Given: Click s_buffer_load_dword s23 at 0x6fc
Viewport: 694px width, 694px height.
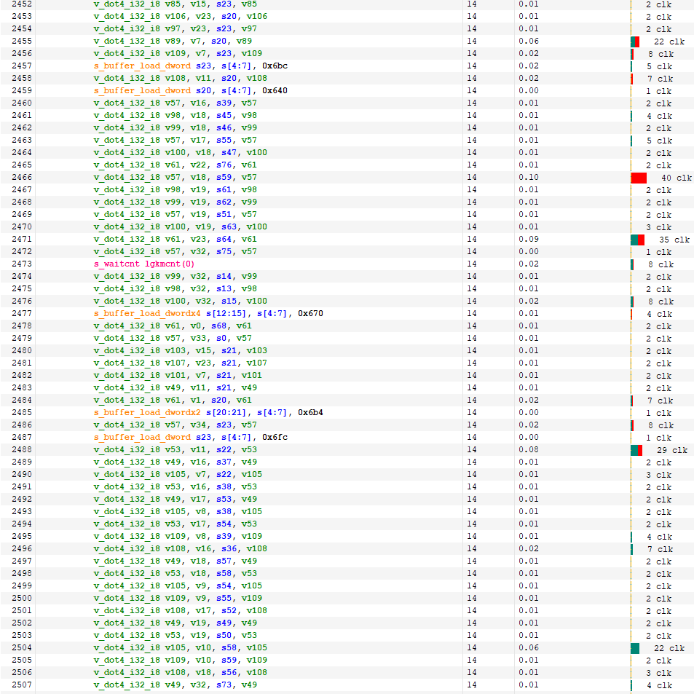Looking at the screenshot, I should point(190,438).
